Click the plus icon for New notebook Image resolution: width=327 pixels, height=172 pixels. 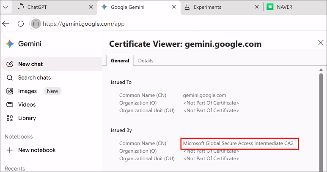point(10,150)
